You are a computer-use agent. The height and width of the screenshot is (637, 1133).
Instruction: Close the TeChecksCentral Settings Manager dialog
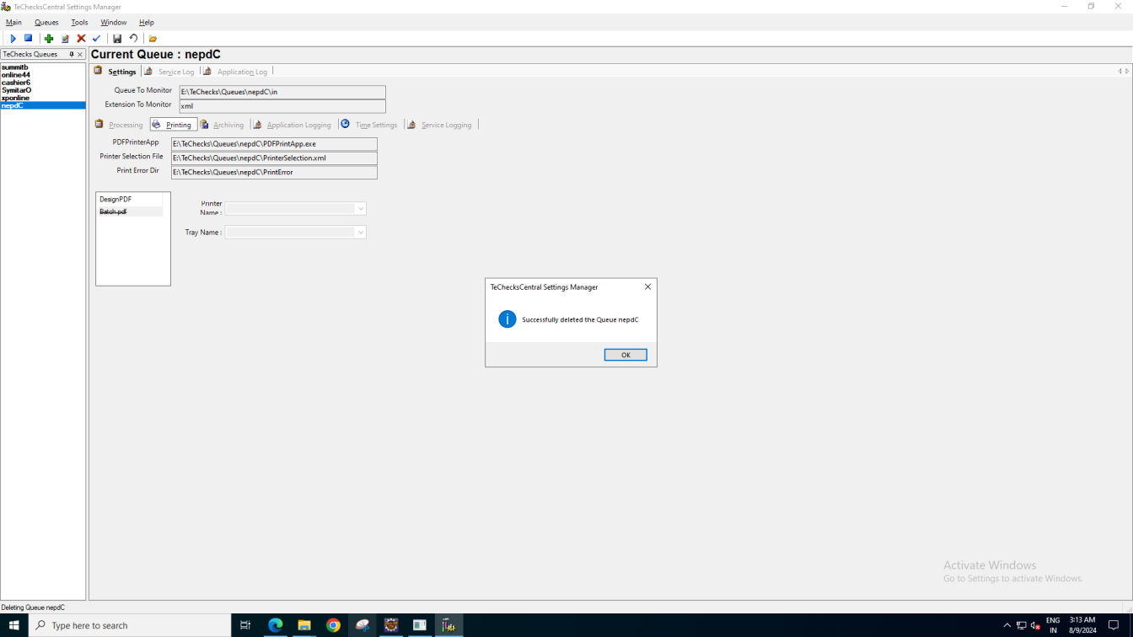(647, 286)
